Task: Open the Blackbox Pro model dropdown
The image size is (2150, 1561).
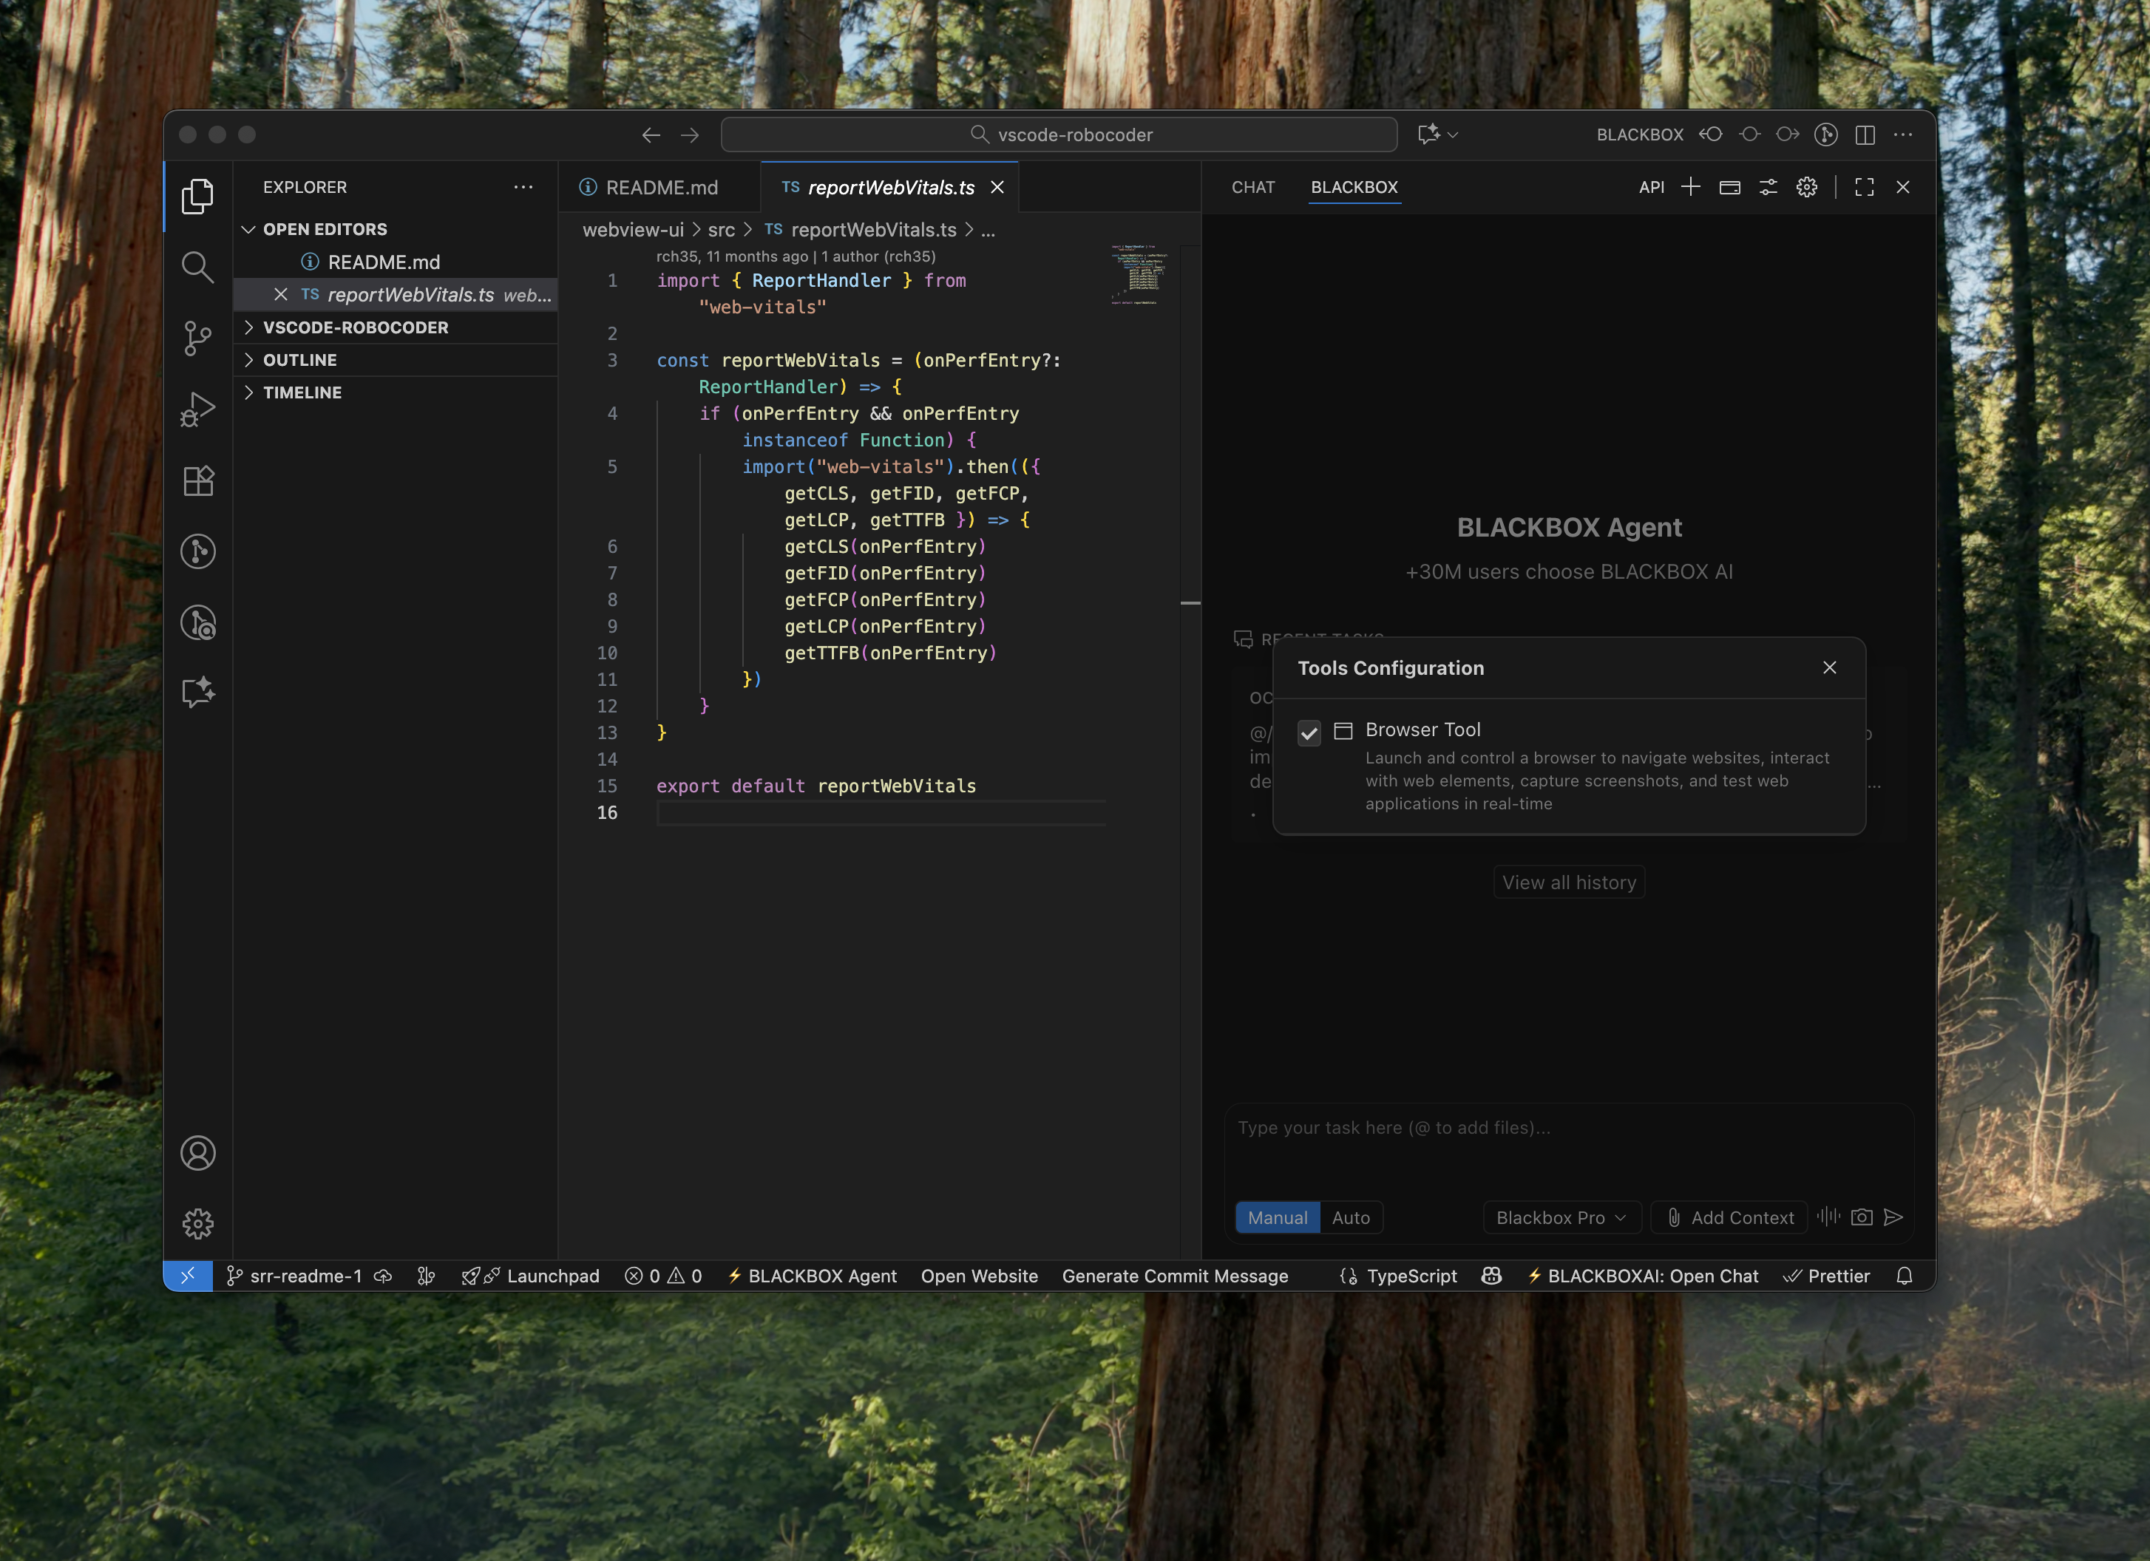Action: pos(1560,1218)
